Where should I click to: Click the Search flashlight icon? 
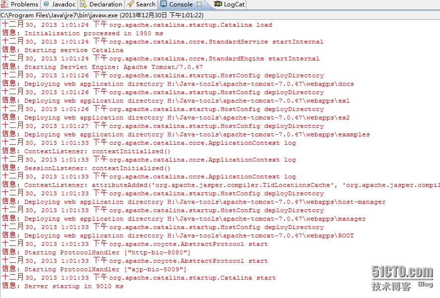pos(130,4)
